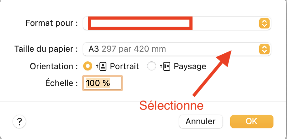
Task: Click the "Taille du papier :" label
Action: point(46,49)
